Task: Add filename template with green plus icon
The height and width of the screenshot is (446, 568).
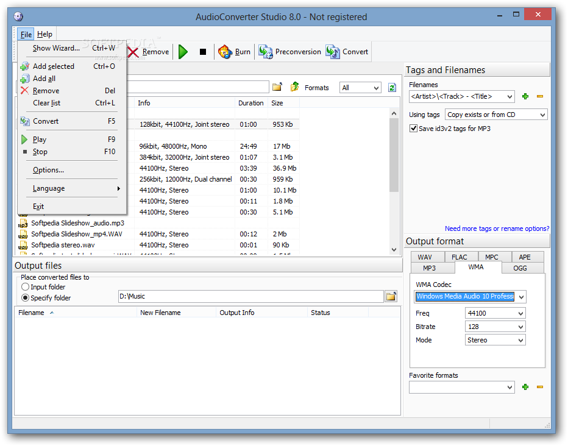Action: 525,96
